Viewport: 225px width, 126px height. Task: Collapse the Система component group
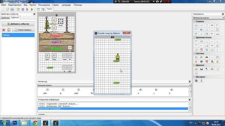point(195,54)
